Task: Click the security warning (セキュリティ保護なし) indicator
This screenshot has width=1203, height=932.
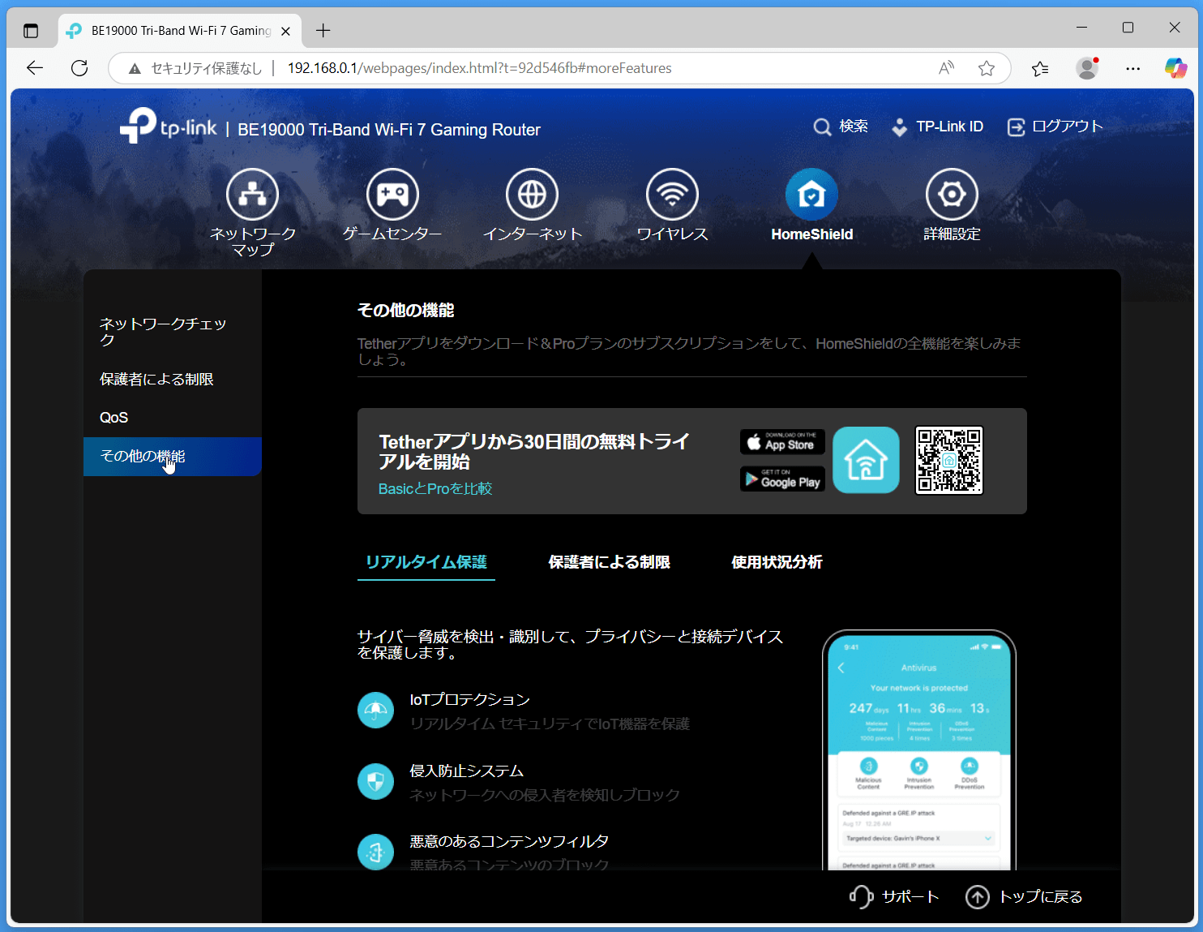Action: [196, 68]
